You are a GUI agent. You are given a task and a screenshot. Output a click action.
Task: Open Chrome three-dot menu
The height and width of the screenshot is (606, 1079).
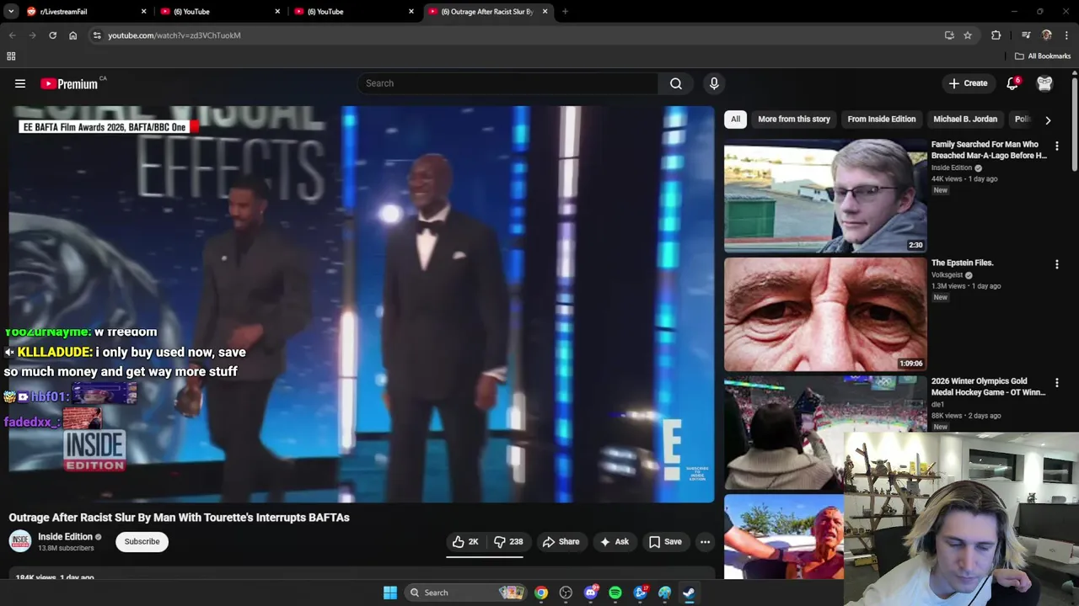coord(1067,35)
